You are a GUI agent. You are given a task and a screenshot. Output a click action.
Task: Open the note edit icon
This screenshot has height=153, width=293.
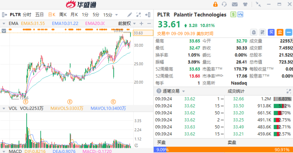click(x=263, y=32)
